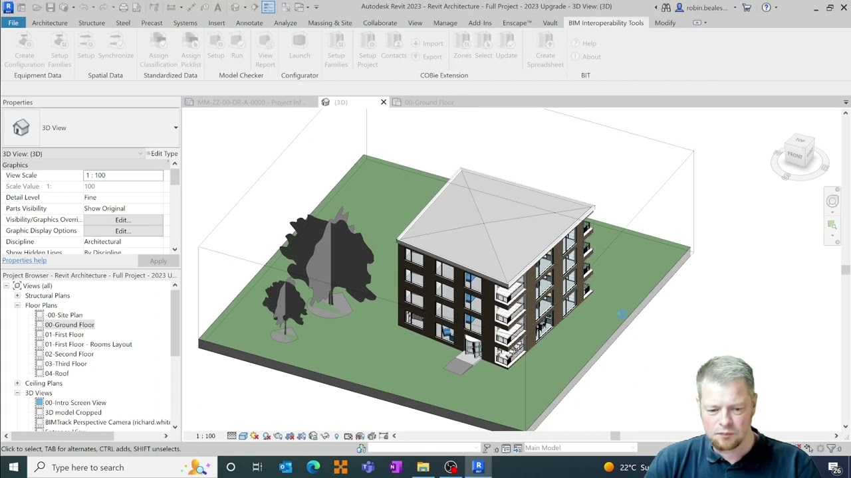851x478 pixels.
Task: Open the Autodesk App Store cart icon
Action: 747,7
